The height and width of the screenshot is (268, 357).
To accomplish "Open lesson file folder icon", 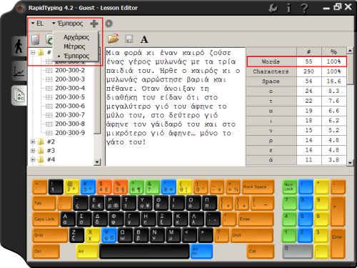I will 114,39.
